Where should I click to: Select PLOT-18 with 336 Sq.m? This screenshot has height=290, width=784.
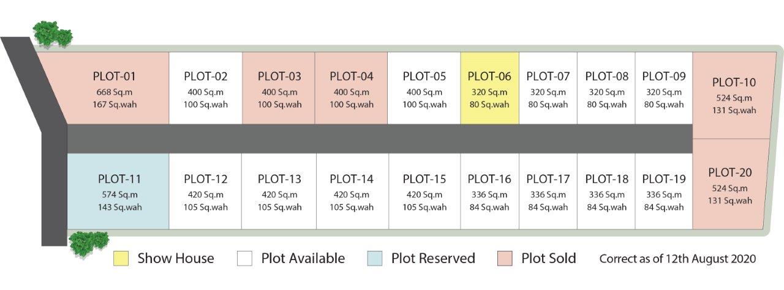click(606, 191)
